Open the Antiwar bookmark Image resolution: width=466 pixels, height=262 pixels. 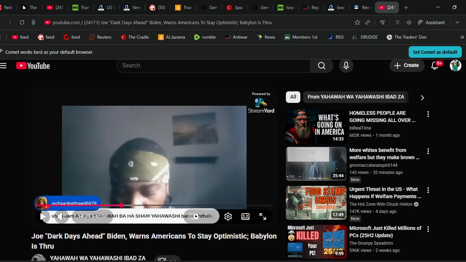click(x=236, y=37)
